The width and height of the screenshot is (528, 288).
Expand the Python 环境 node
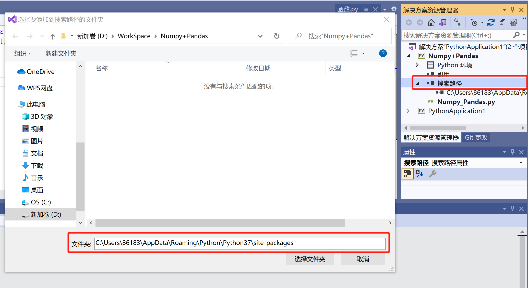pos(417,65)
